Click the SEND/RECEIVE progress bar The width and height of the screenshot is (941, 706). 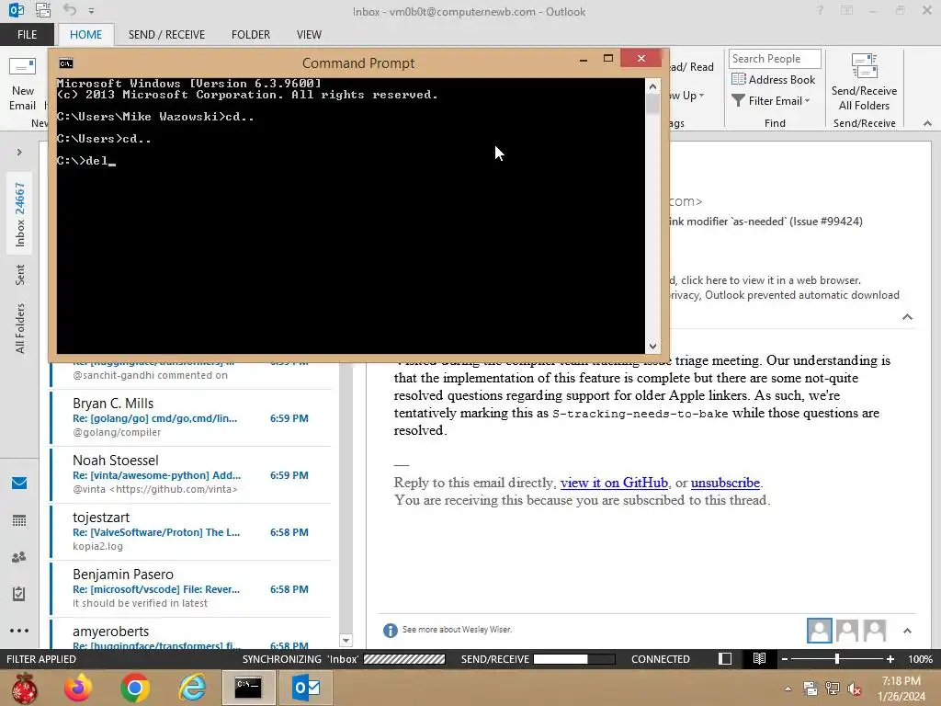point(573,659)
